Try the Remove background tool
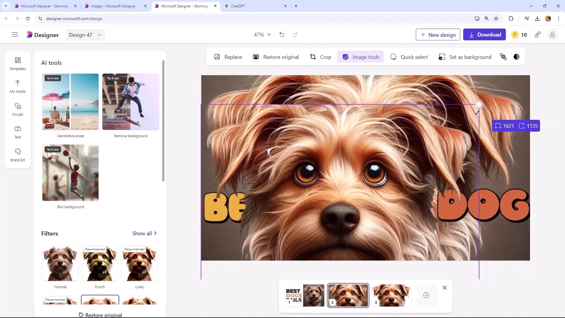The height and width of the screenshot is (318, 565). click(131, 102)
